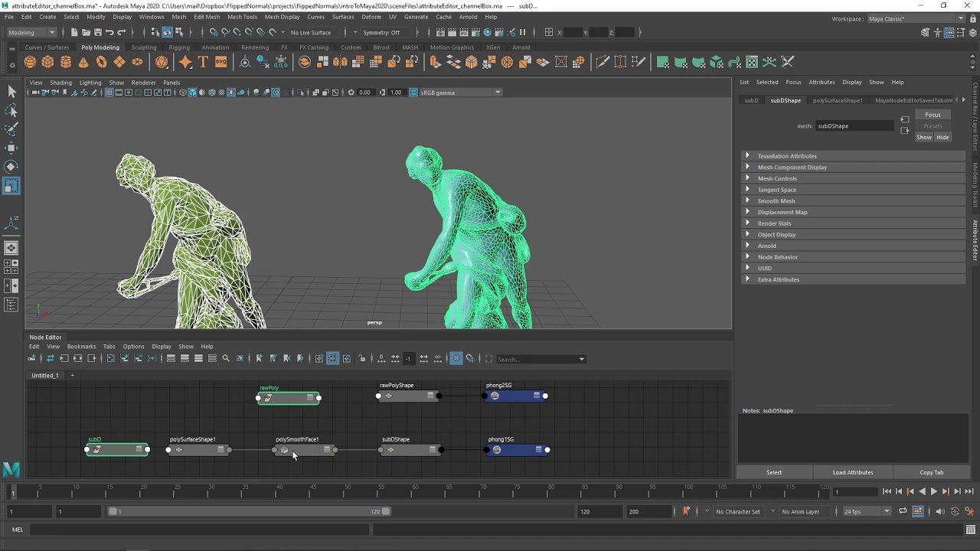
Task: Create a polygon sphere from the shelf
Action: (x=30, y=62)
